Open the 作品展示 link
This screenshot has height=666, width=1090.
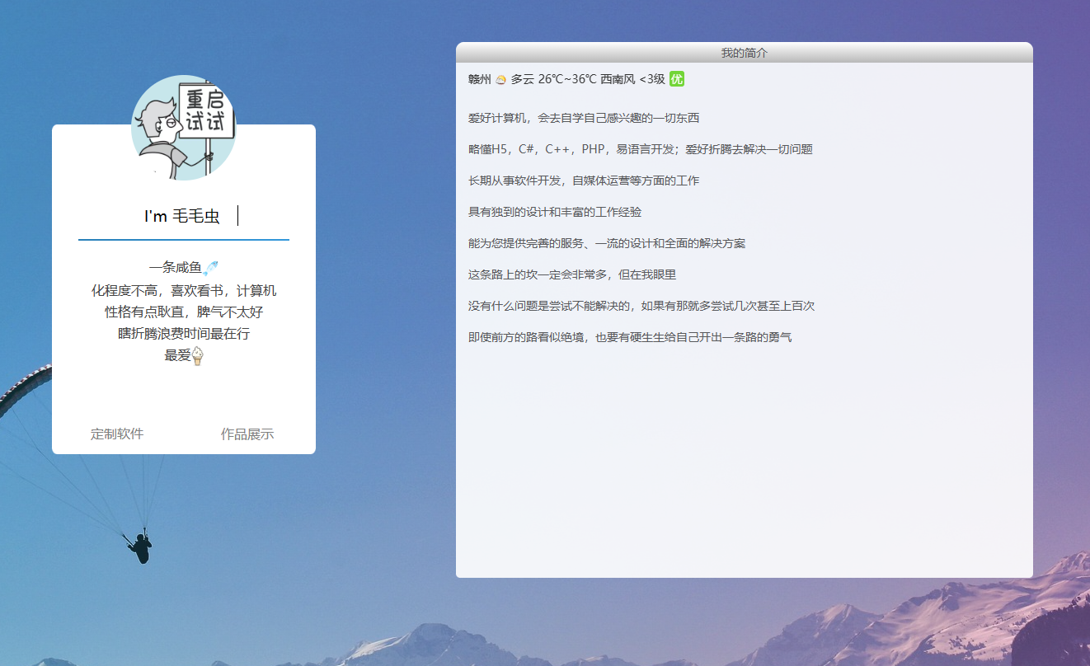click(x=247, y=434)
